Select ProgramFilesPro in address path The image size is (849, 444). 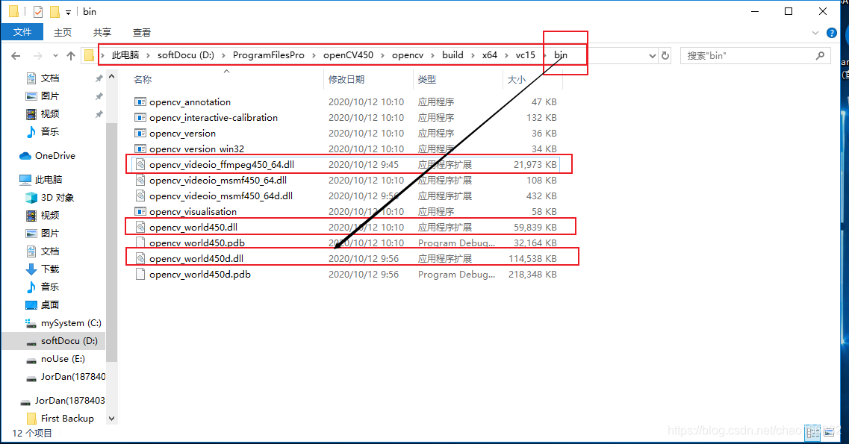pos(269,55)
